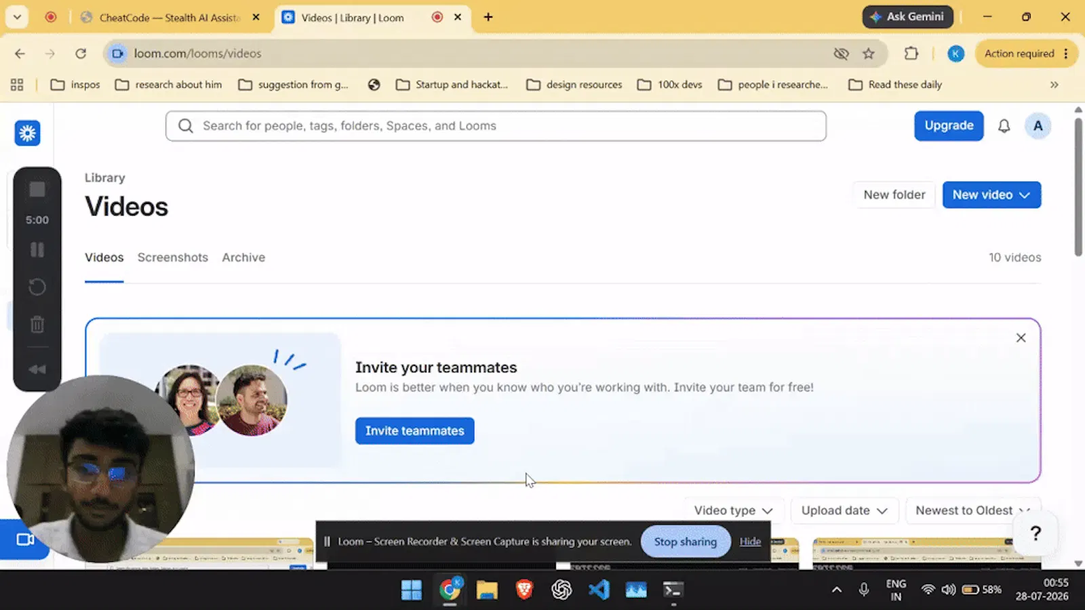
Task: Open File Explorer from the taskbar
Action: coord(487,590)
